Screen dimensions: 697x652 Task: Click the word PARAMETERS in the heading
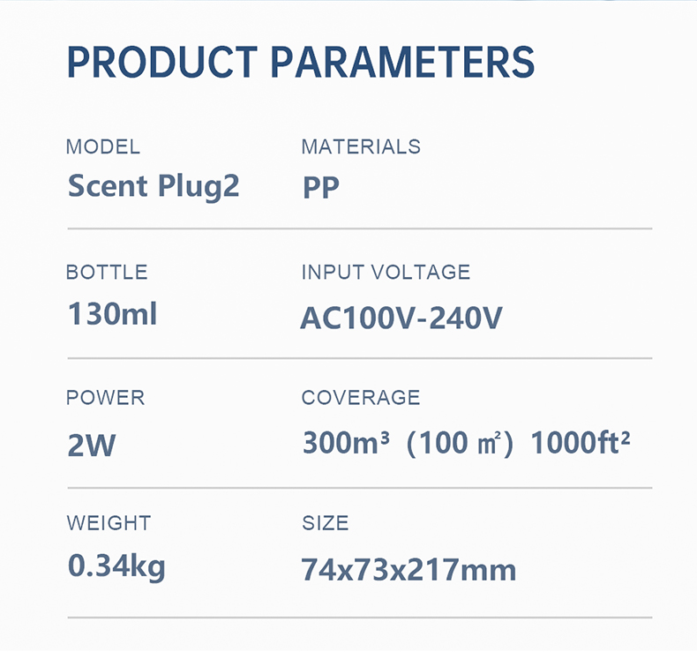tap(402, 60)
